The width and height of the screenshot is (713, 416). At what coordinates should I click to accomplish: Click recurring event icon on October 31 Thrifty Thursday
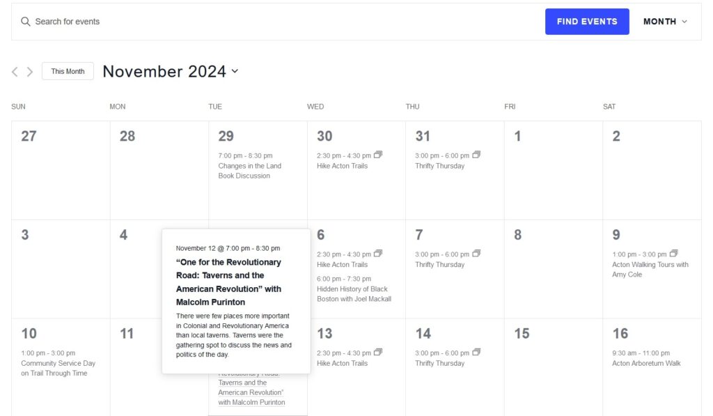(x=476, y=154)
